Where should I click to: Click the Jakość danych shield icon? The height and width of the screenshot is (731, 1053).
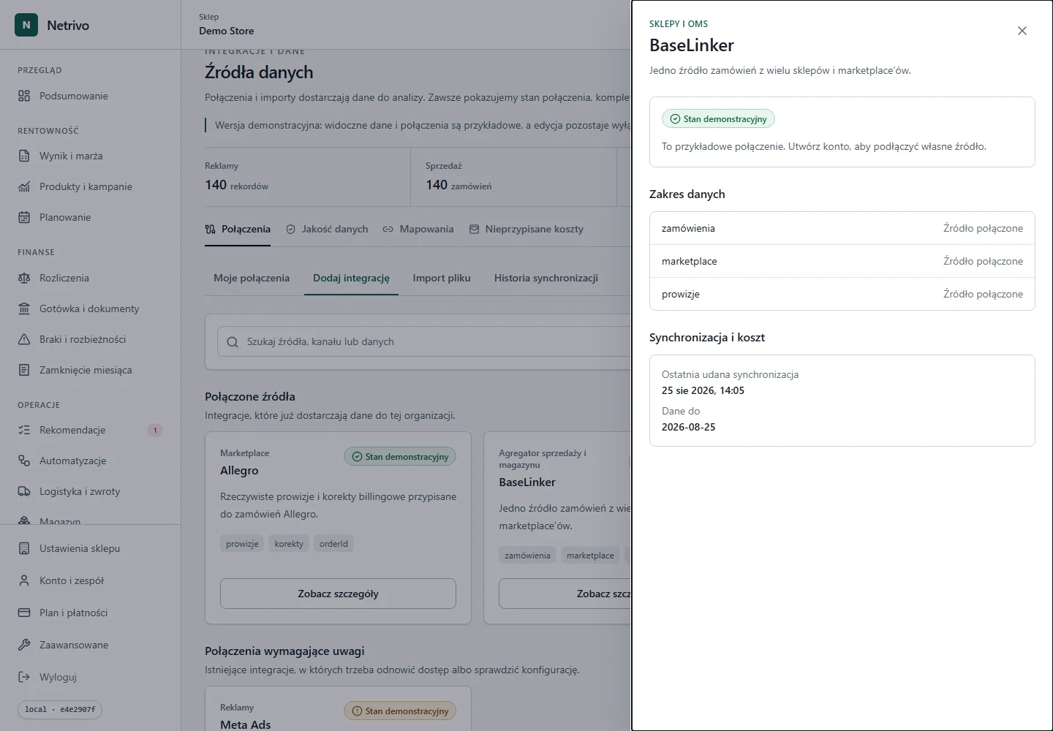290,230
